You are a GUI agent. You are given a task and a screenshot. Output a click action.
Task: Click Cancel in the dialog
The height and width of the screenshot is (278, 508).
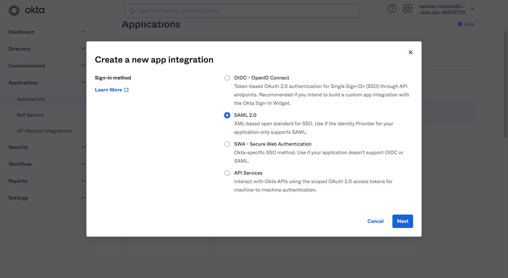click(375, 221)
